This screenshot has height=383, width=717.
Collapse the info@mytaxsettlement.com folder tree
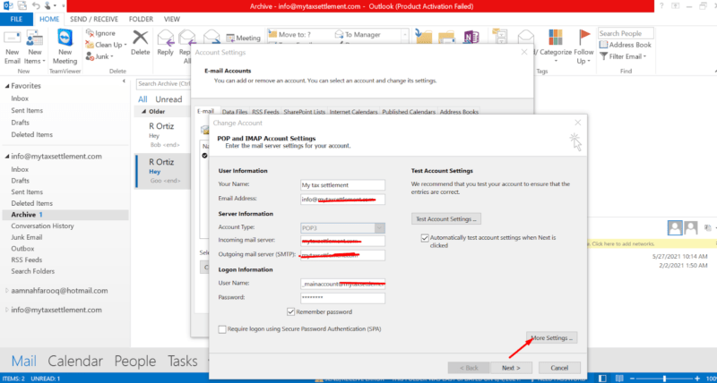click(x=7, y=157)
